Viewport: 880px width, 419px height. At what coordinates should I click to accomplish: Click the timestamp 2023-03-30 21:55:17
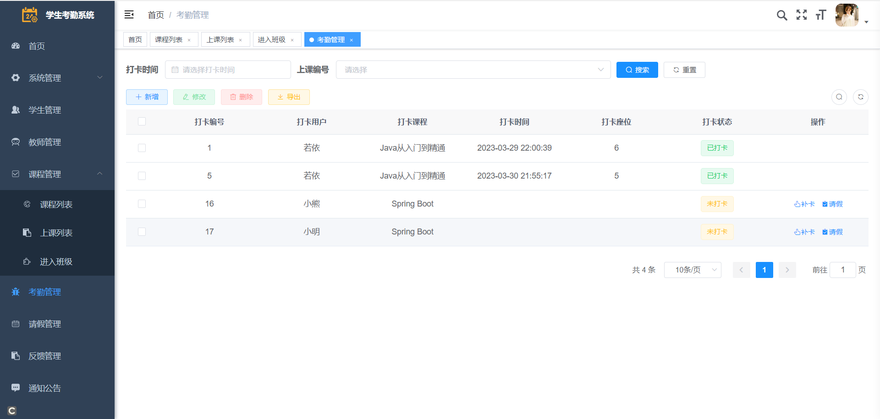click(x=514, y=176)
